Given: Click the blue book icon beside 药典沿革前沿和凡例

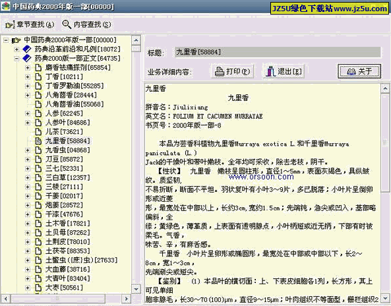Looking at the screenshot, I should (x=27, y=49).
